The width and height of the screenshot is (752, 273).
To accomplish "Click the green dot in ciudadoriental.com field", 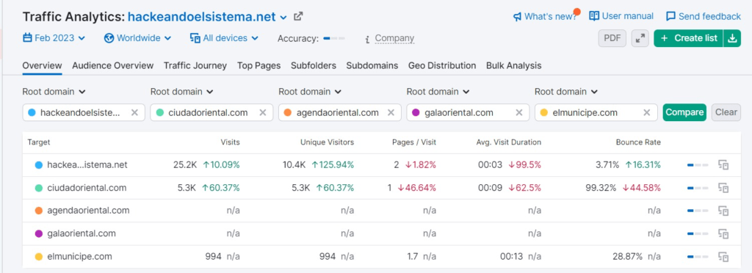I will (160, 112).
